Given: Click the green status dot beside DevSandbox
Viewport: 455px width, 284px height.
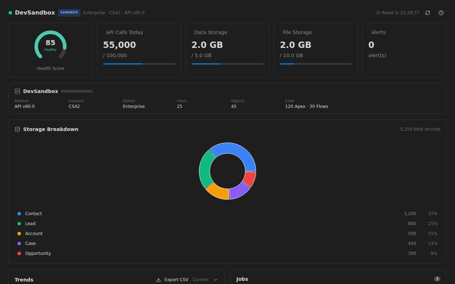Looking at the screenshot, I should (10, 13).
